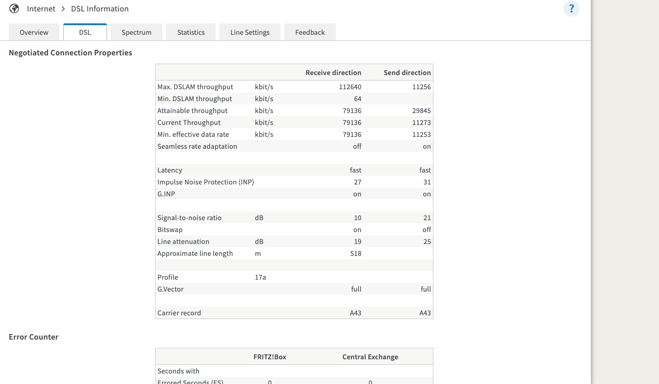
Task: Select the Bitswap row label
Action: pyautogui.click(x=170, y=230)
